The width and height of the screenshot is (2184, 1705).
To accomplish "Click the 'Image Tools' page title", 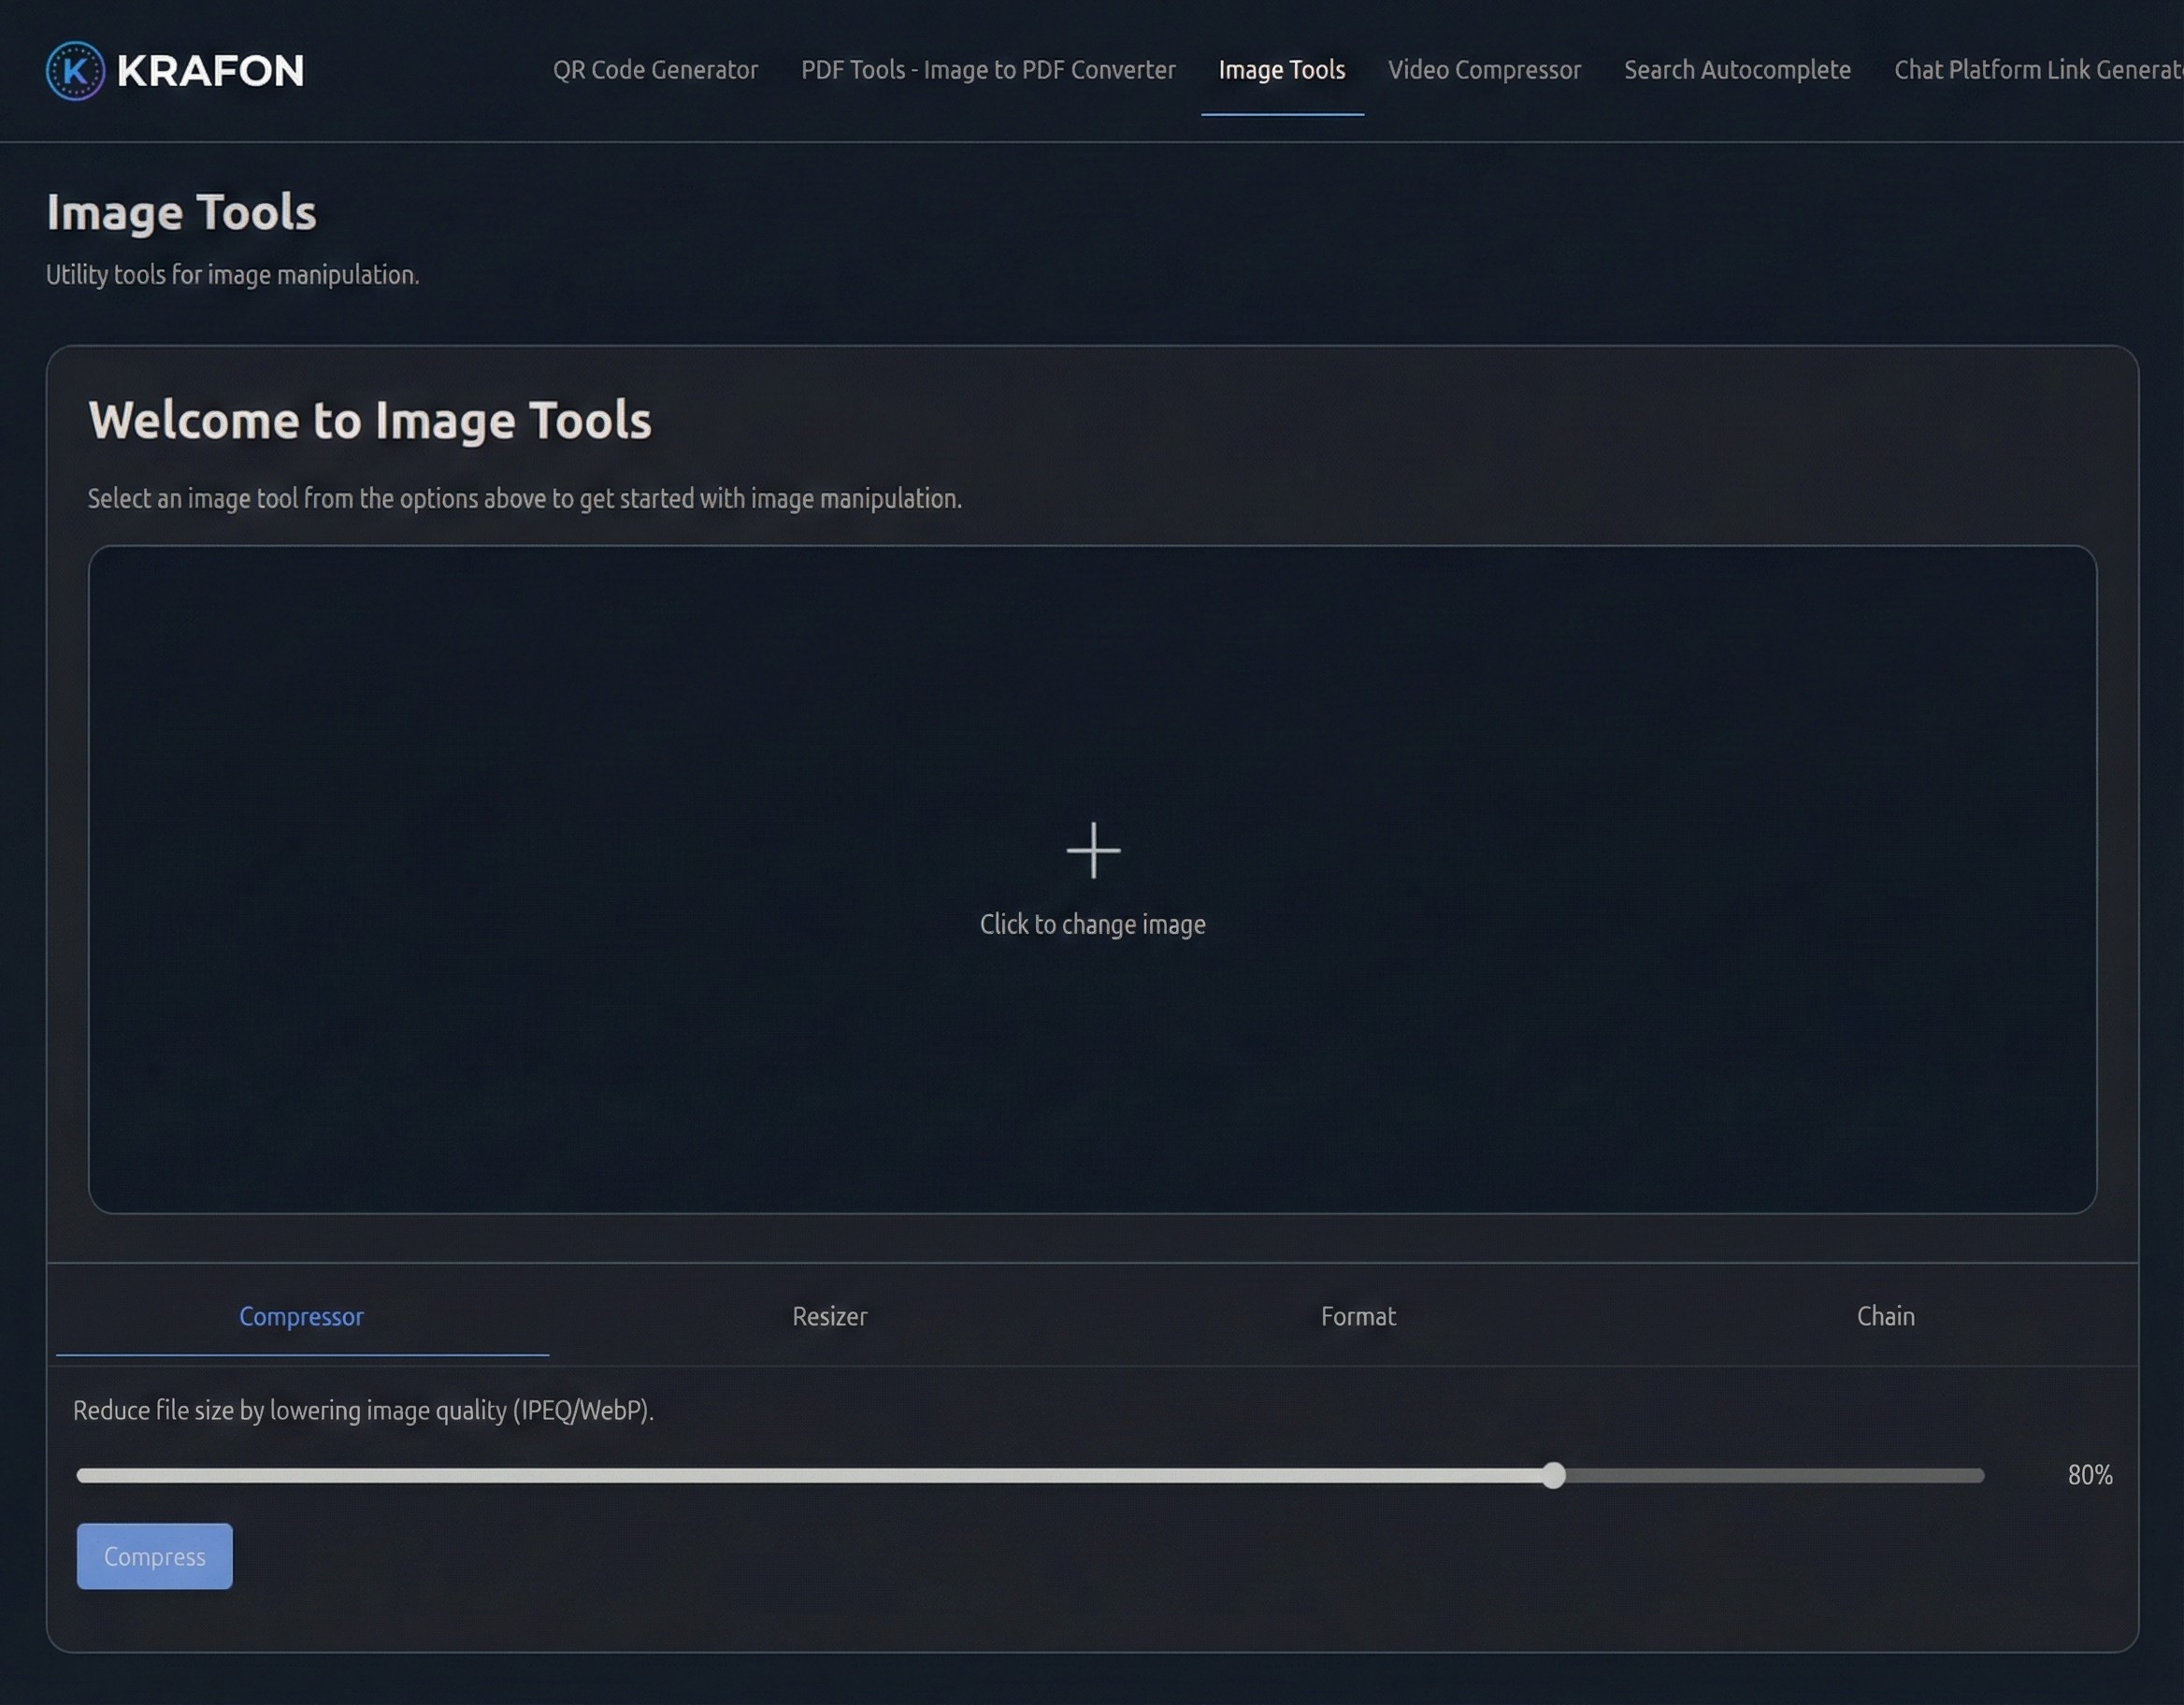I will tap(181, 212).
